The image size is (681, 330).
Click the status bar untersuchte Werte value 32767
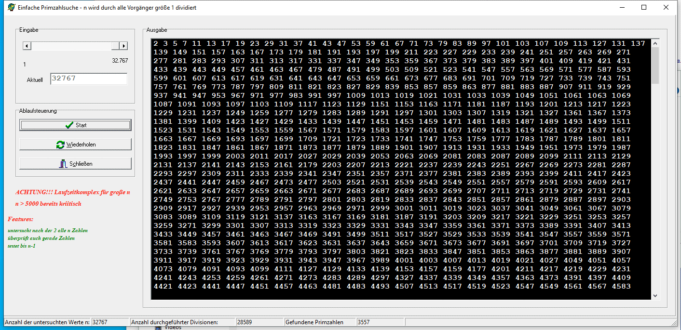click(110, 322)
